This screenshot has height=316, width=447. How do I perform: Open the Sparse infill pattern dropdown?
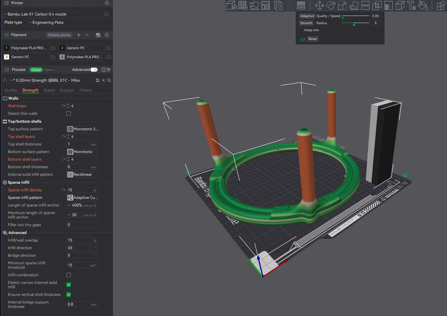82,198
